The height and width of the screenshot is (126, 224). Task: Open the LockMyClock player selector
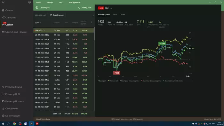[84, 8]
